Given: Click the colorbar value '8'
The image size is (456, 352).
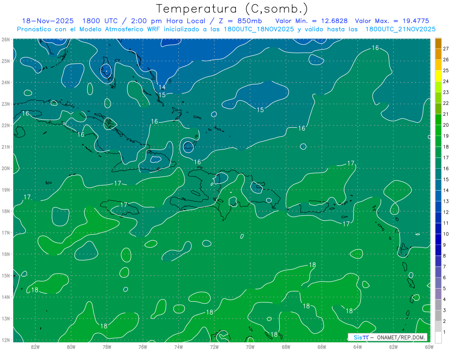Looking at the screenshot, I should pyautogui.click(x=444, y=256).
